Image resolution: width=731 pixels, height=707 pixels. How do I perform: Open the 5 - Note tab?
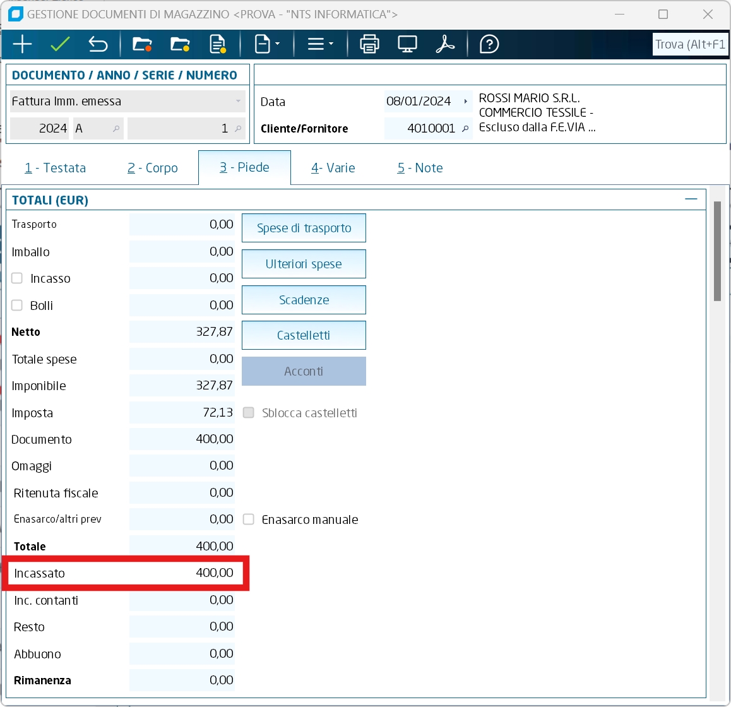[x=420, y=168]
